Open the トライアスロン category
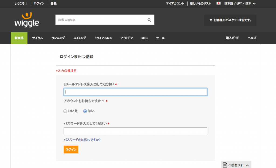Image resolution: width=276 pixels, height=168 pixels. 103,38
